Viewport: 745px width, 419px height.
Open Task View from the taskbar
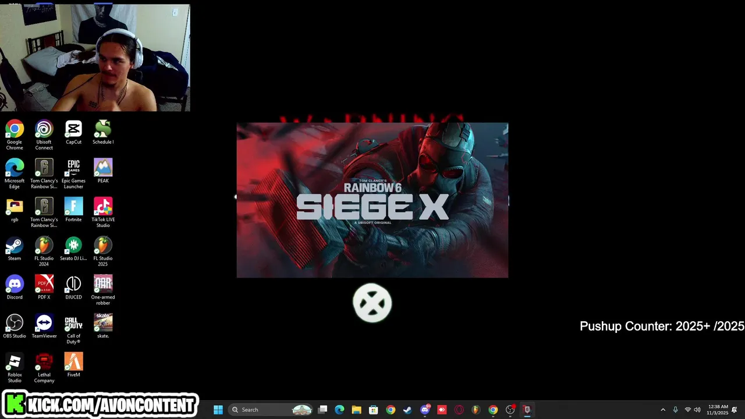tap(323, 410)
